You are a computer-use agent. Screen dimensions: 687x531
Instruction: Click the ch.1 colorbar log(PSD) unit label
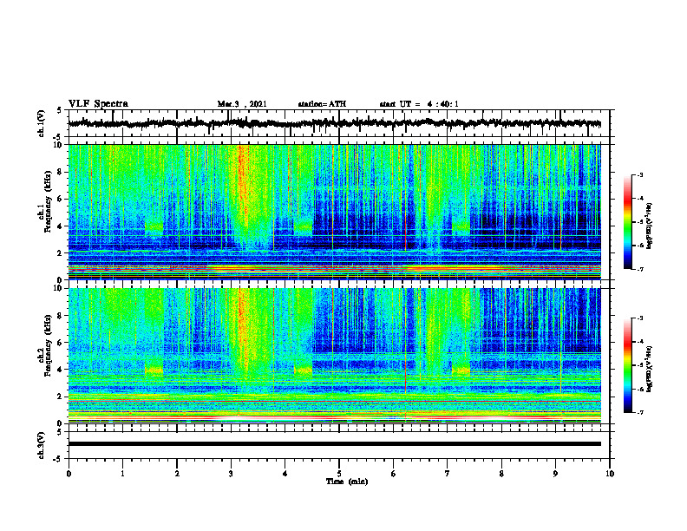pyautogui.click(x=650, y=226)
